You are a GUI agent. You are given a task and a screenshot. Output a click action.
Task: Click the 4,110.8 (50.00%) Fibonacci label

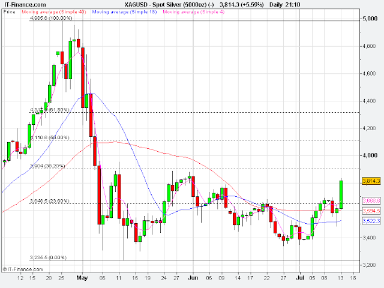pos(50,137)
